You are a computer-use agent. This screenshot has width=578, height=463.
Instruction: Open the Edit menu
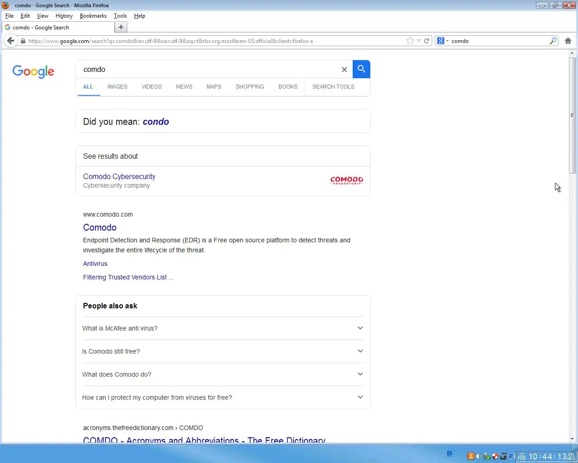tap(25, 16)
